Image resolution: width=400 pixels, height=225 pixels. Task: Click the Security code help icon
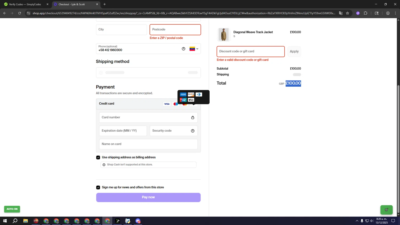[x=193, y=131]
